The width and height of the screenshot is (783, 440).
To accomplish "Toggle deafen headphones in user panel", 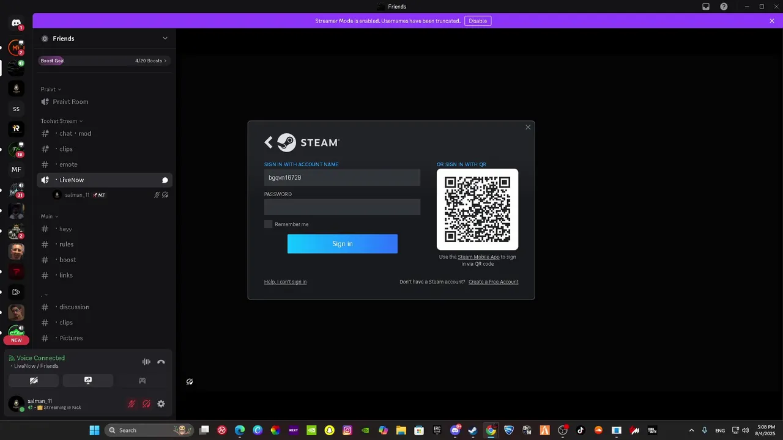I will coord(146,404).
